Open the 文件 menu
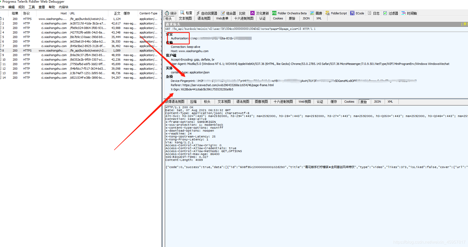Screen dimensions: 468x247 [2, 7]
